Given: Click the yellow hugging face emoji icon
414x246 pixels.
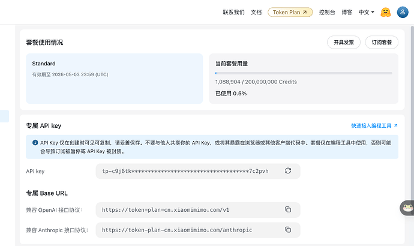Looking at the screenshot, I should click(x=385, y=12).
